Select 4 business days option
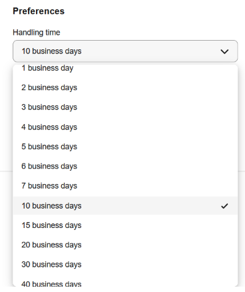The height and width of the screenshot is (292, 245). 125,127
